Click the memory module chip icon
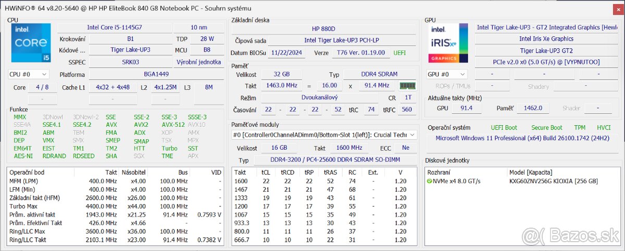The width and height of the screenshot is (625, 251). [407, 86]
